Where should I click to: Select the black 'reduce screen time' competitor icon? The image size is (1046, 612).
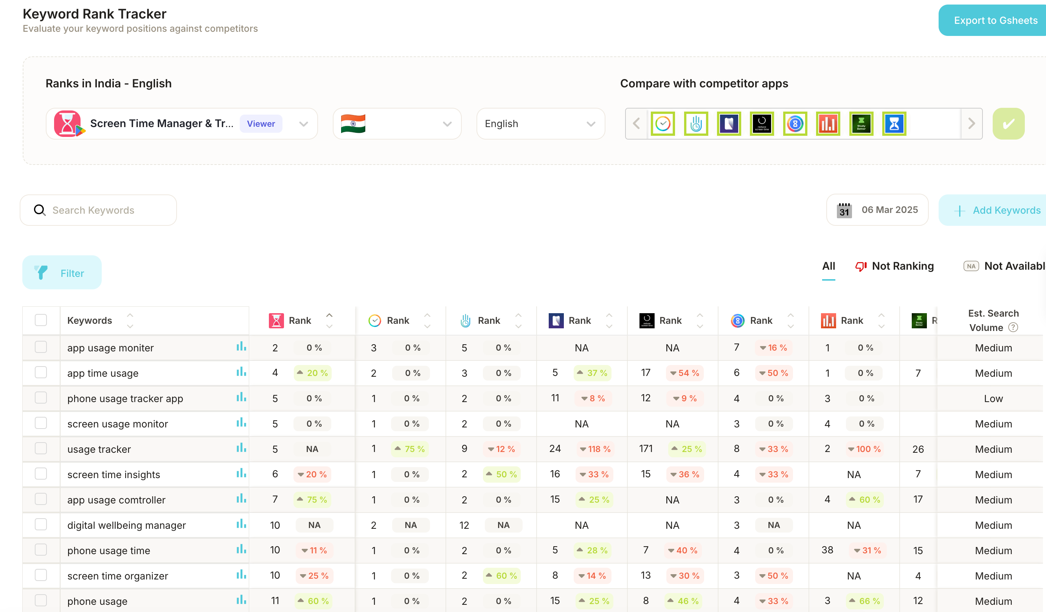[762, 124]
